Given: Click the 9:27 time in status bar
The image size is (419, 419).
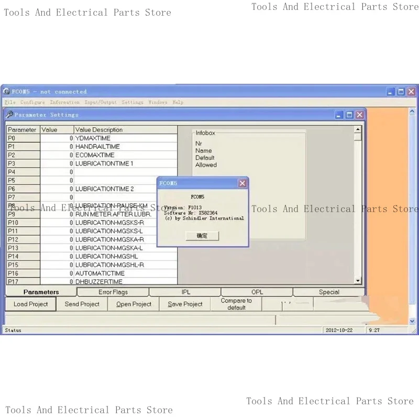Looking at the screenshot, I should [374, 330].
